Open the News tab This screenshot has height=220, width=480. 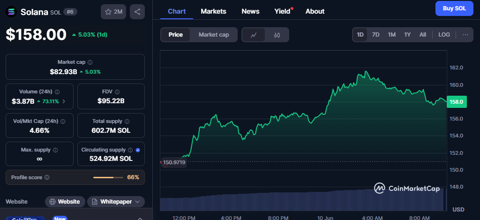coord(250,11)
